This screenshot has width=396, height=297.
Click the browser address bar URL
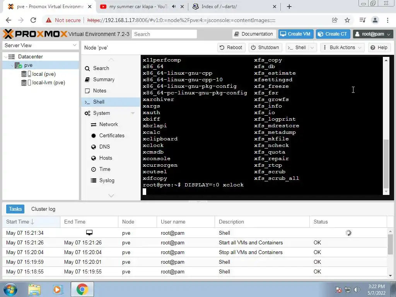[181, 20]
